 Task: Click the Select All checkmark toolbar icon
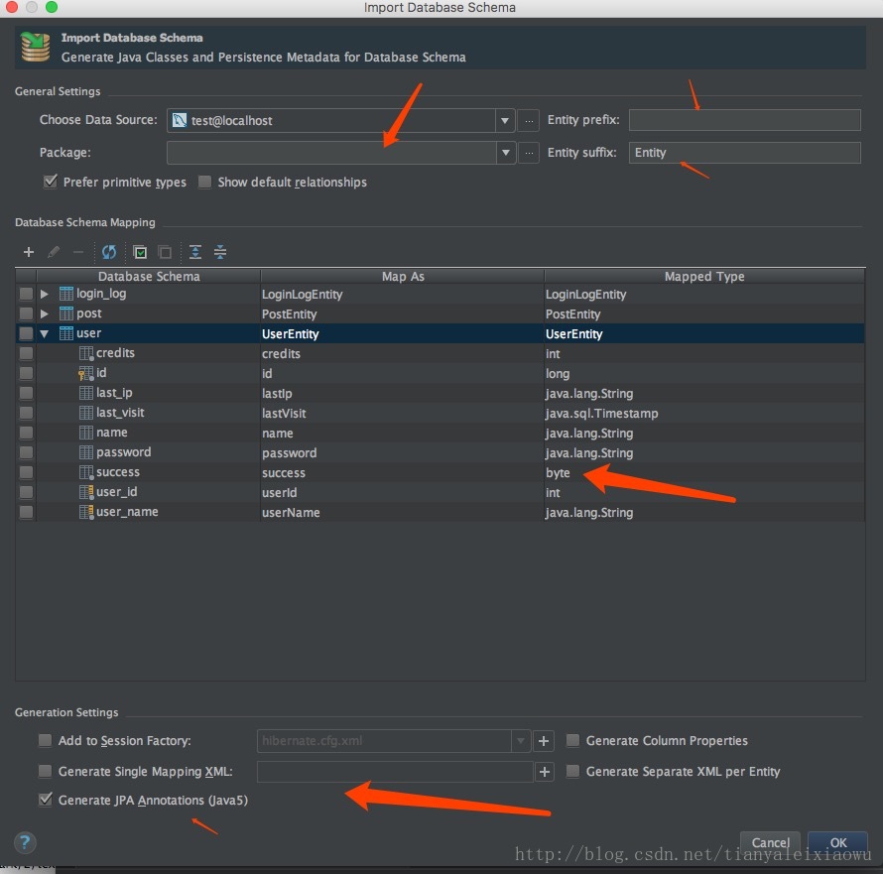point(140,252)
